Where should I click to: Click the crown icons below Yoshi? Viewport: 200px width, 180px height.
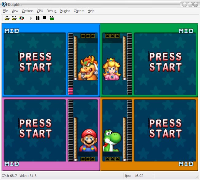[112, 159]
